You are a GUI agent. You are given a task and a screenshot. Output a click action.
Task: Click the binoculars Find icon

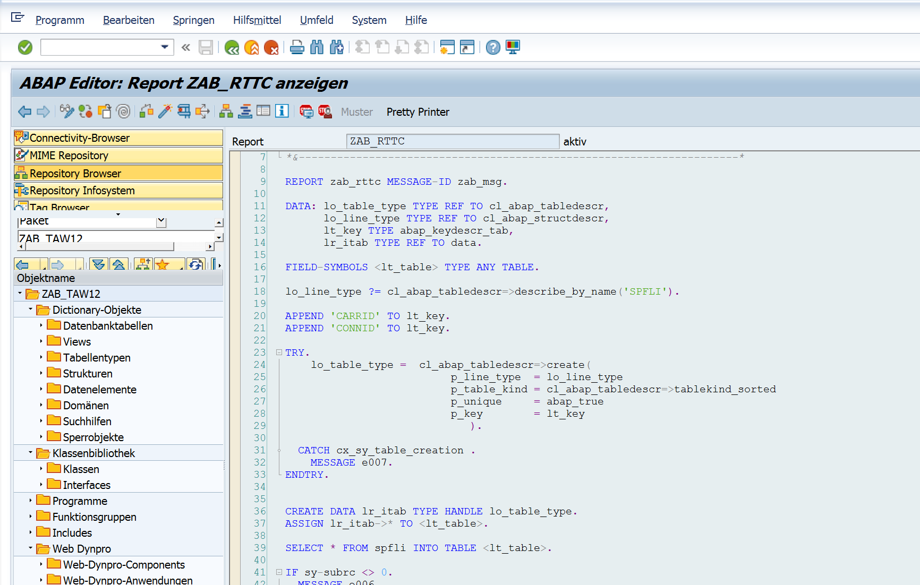click(317, 48)
